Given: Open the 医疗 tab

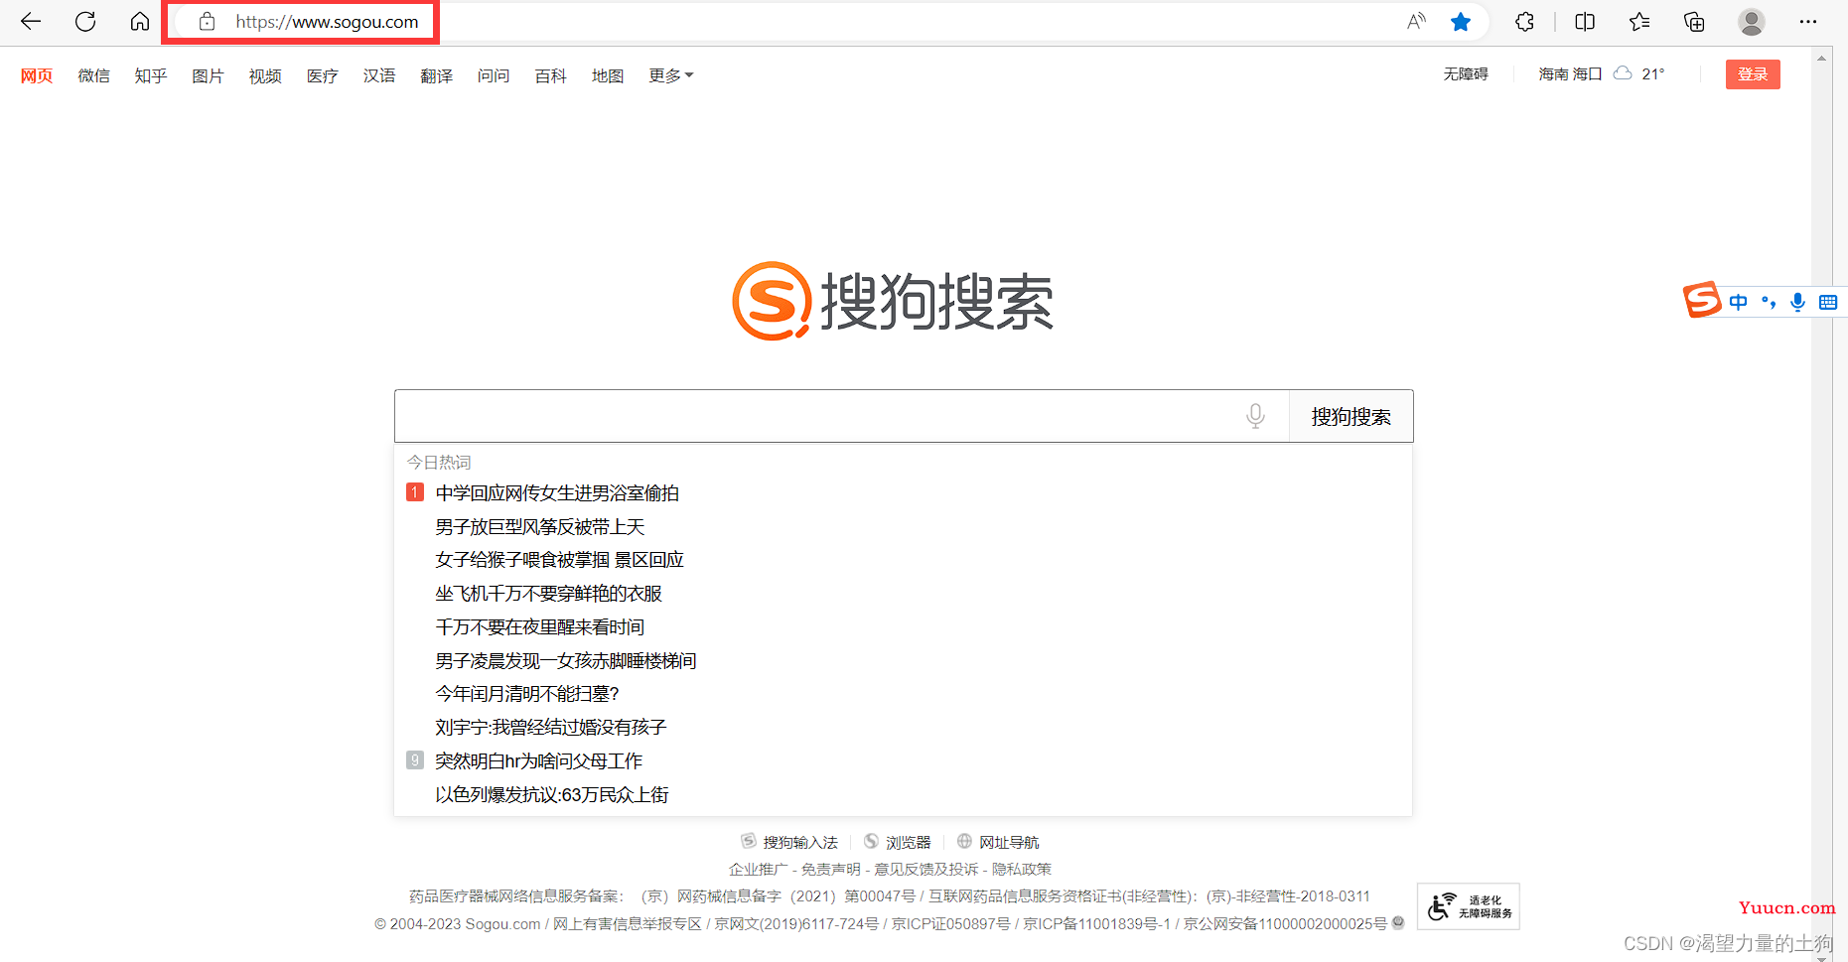Looking at the screenshot, I should pos(322,75).
